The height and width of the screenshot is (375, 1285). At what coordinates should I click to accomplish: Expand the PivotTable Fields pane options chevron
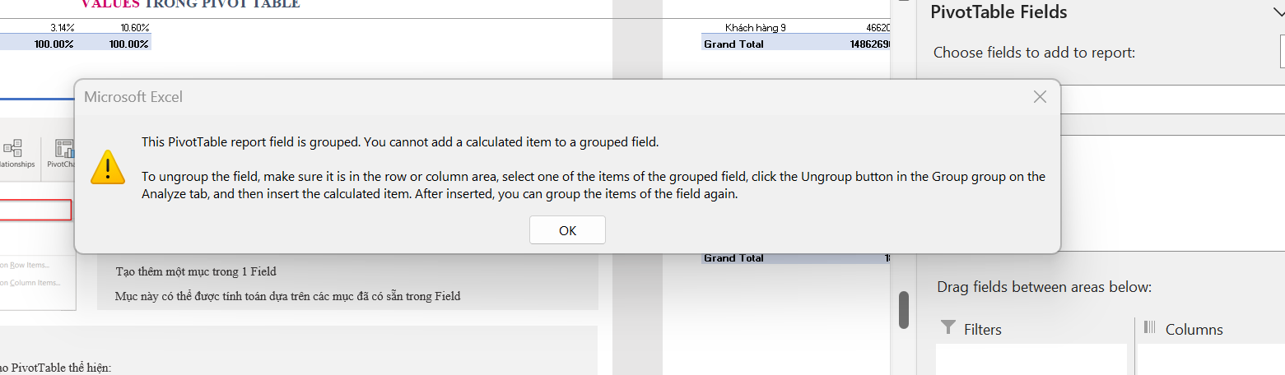click(x=1277, y=12)
